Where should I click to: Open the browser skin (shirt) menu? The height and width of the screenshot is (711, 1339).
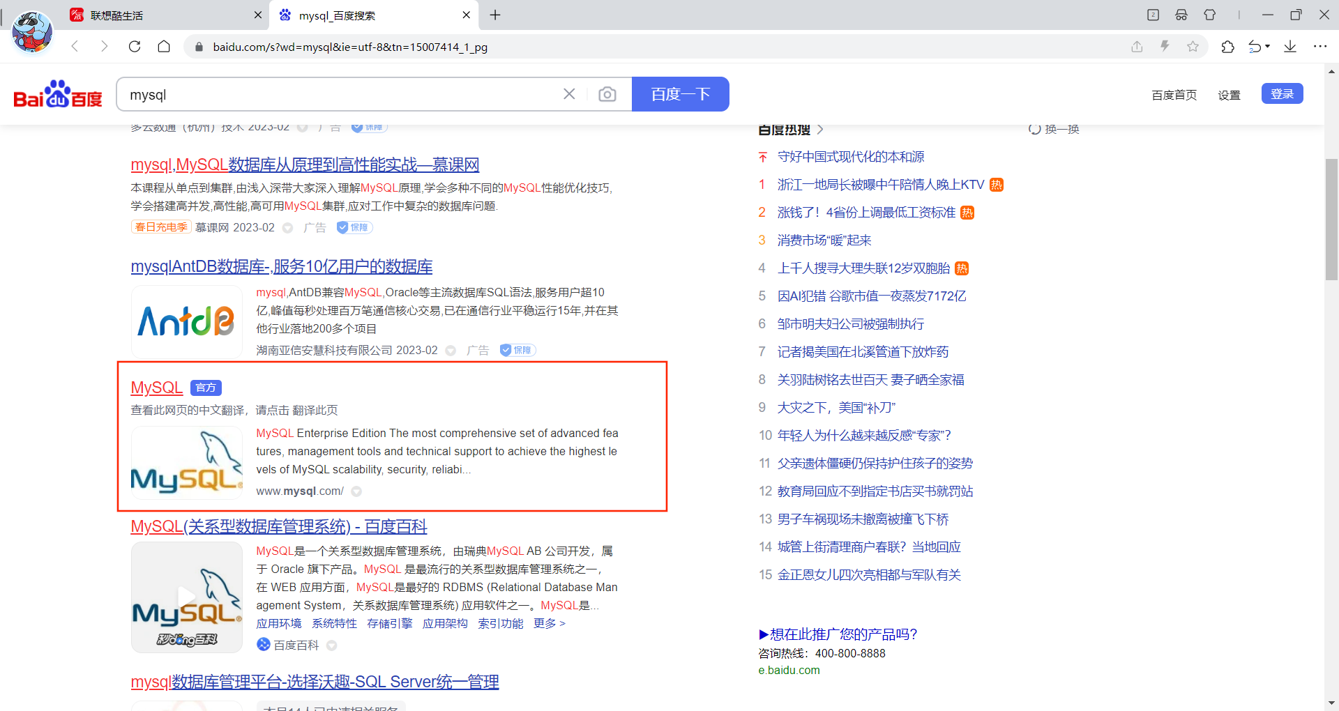pos(1210,15)
